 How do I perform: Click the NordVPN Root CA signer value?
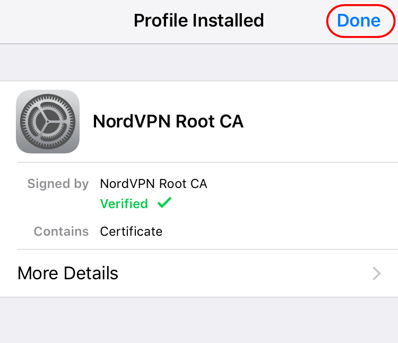tap(153, 184)
